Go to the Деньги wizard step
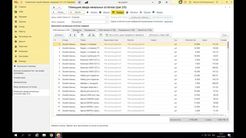Image resolution: width=246 pixels, height=138 pixels. click(106, 12)
